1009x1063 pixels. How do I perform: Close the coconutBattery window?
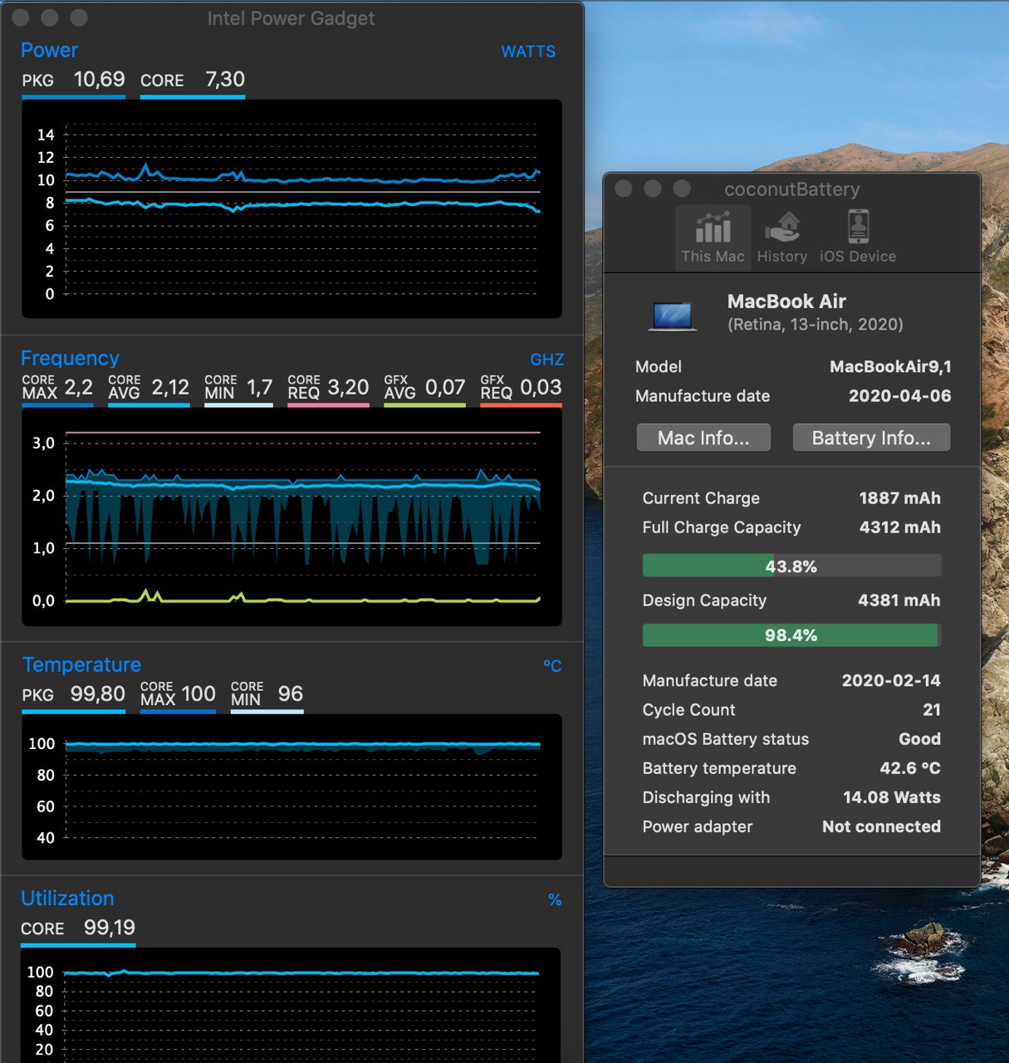624,189
